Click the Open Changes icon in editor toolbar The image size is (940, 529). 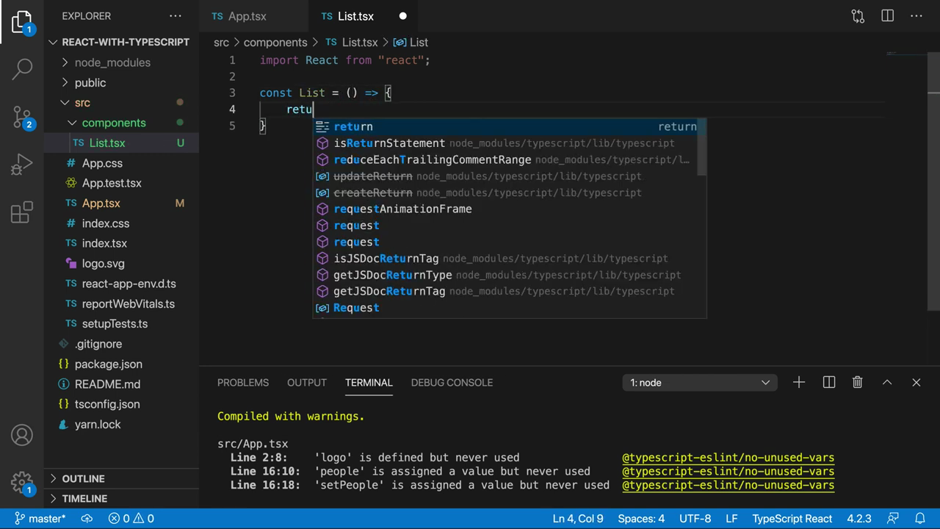(858, 16)
